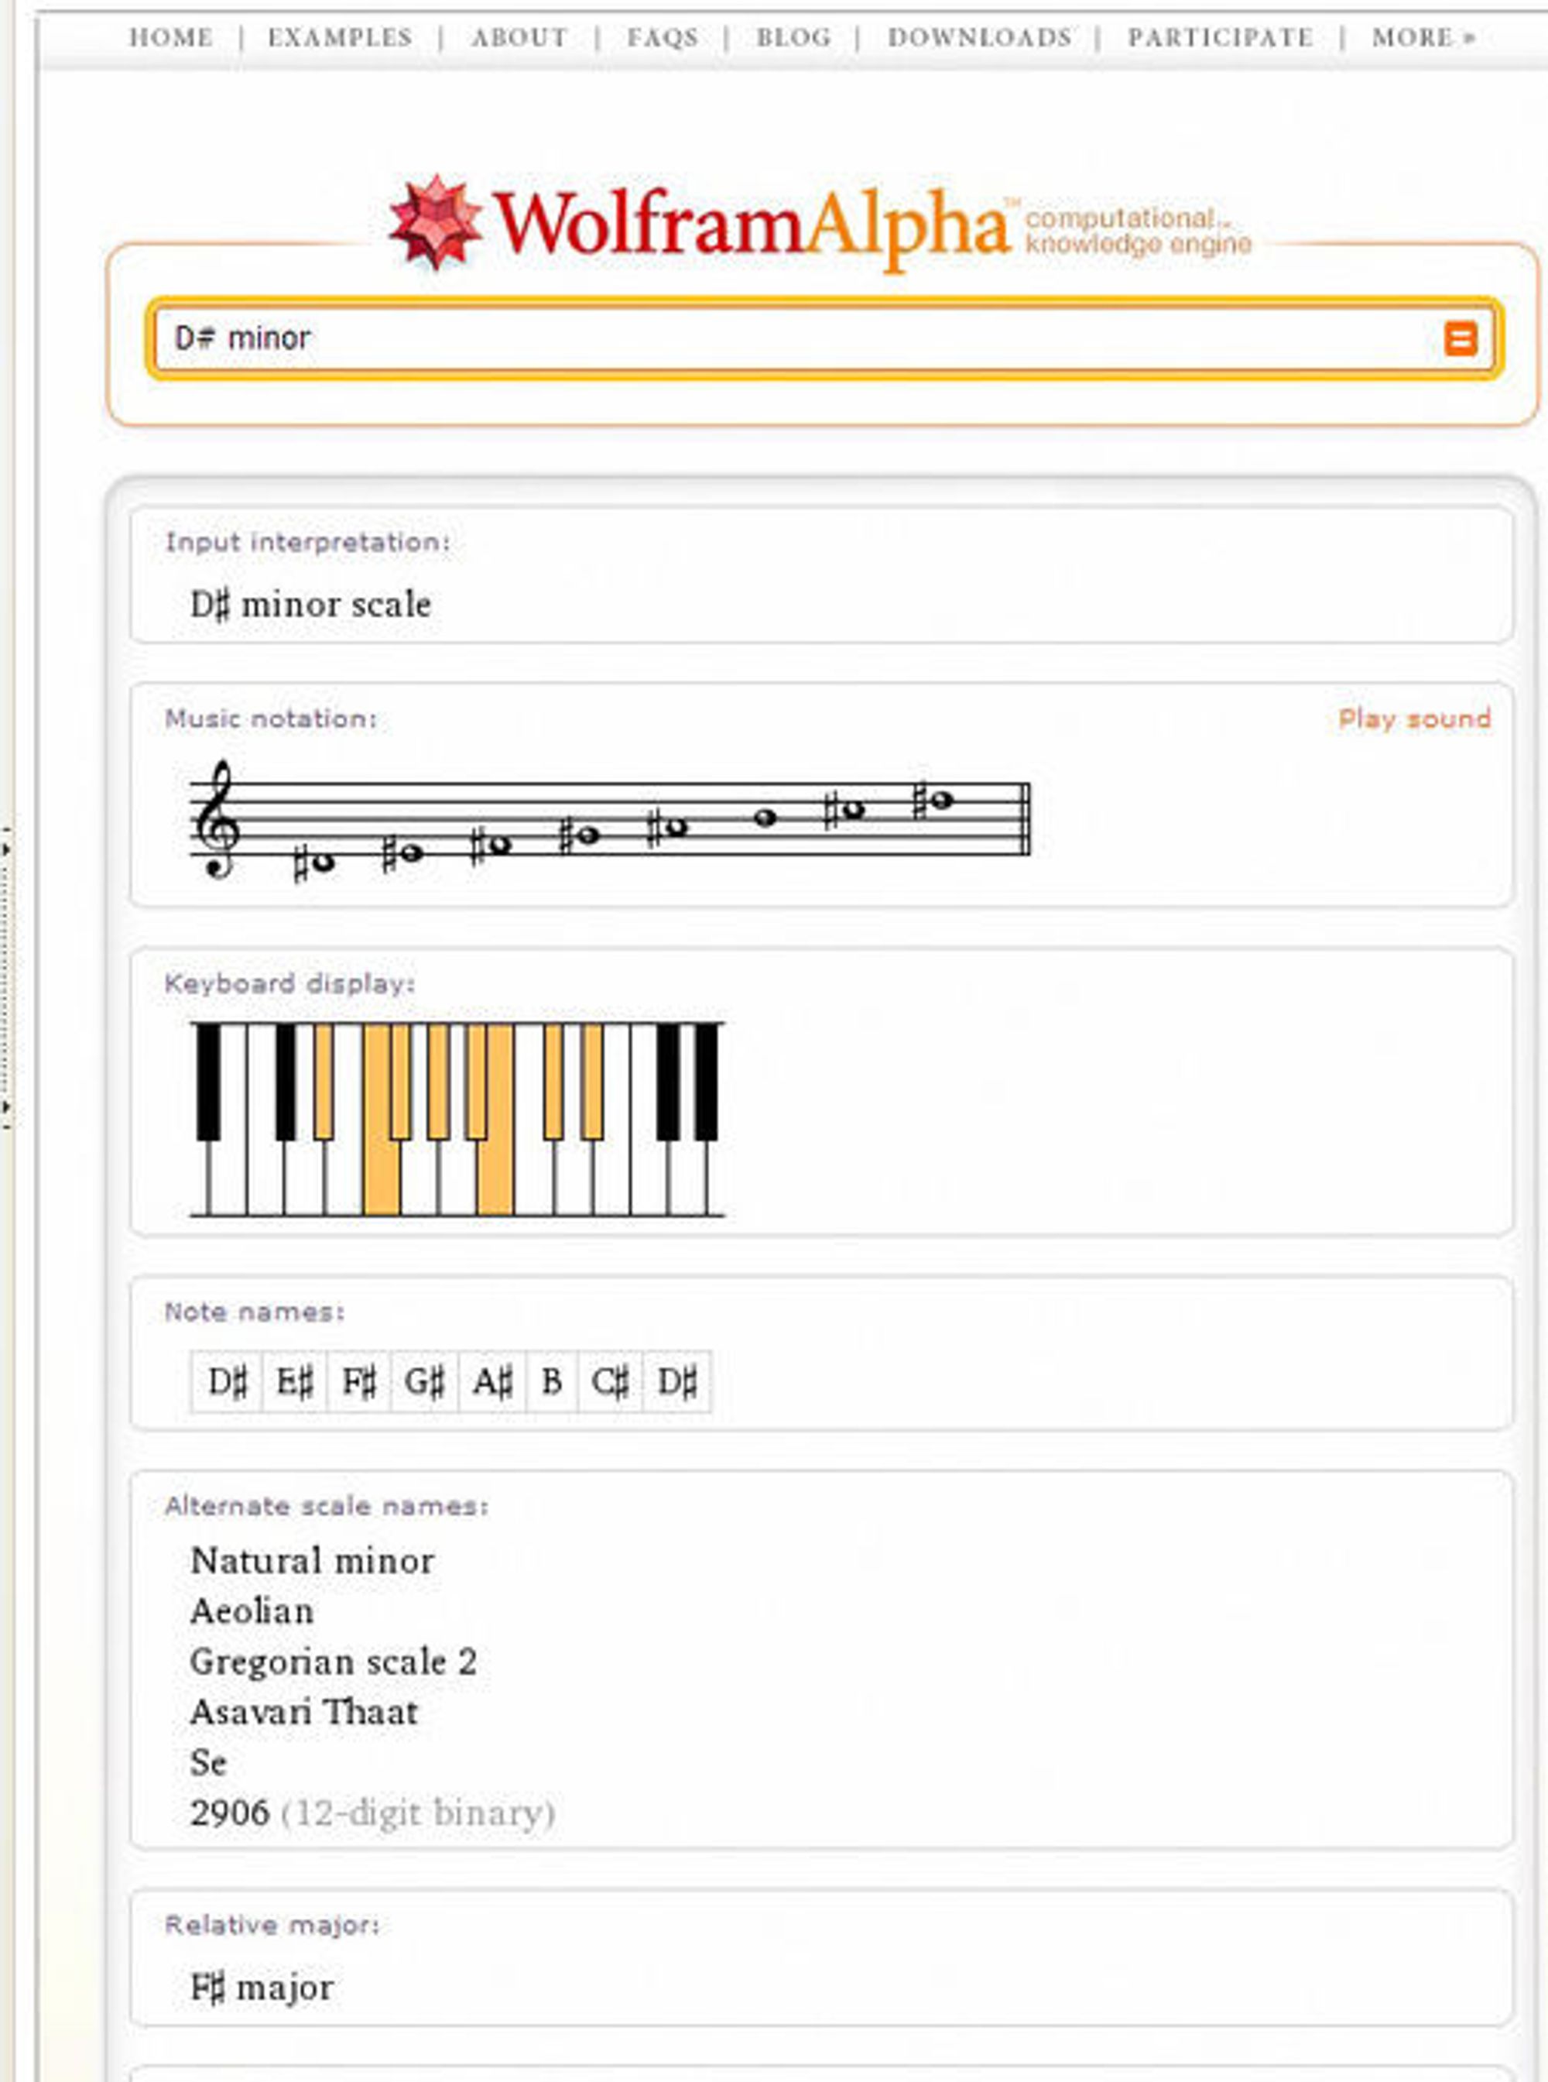Select the A# cell in note names

(x=493, y=1381)
